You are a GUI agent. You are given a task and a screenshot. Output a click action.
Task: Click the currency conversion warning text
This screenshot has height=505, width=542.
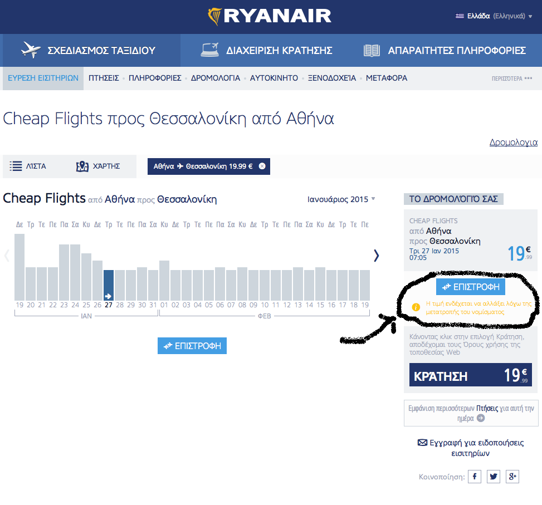click(478, 308)
